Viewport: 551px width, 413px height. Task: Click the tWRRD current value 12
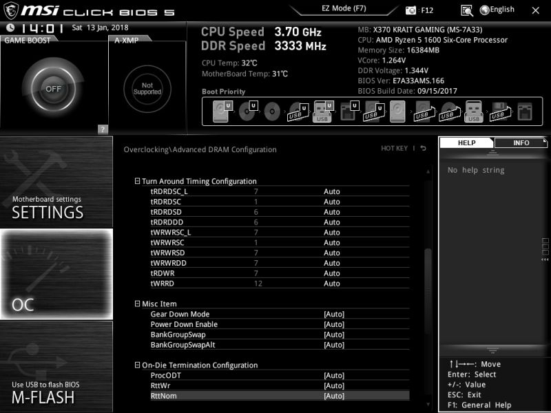(x=258, y=284)
